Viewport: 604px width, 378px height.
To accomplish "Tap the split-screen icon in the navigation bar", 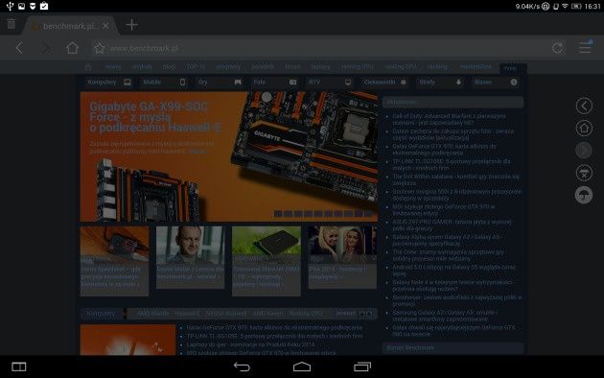I will (18, 366).
